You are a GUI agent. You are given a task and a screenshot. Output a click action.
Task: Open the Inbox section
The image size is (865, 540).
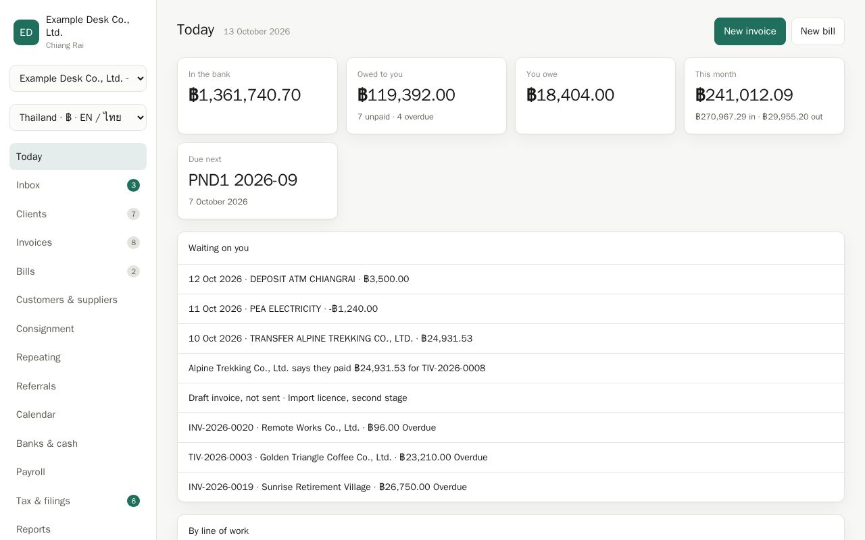[78, 185]
